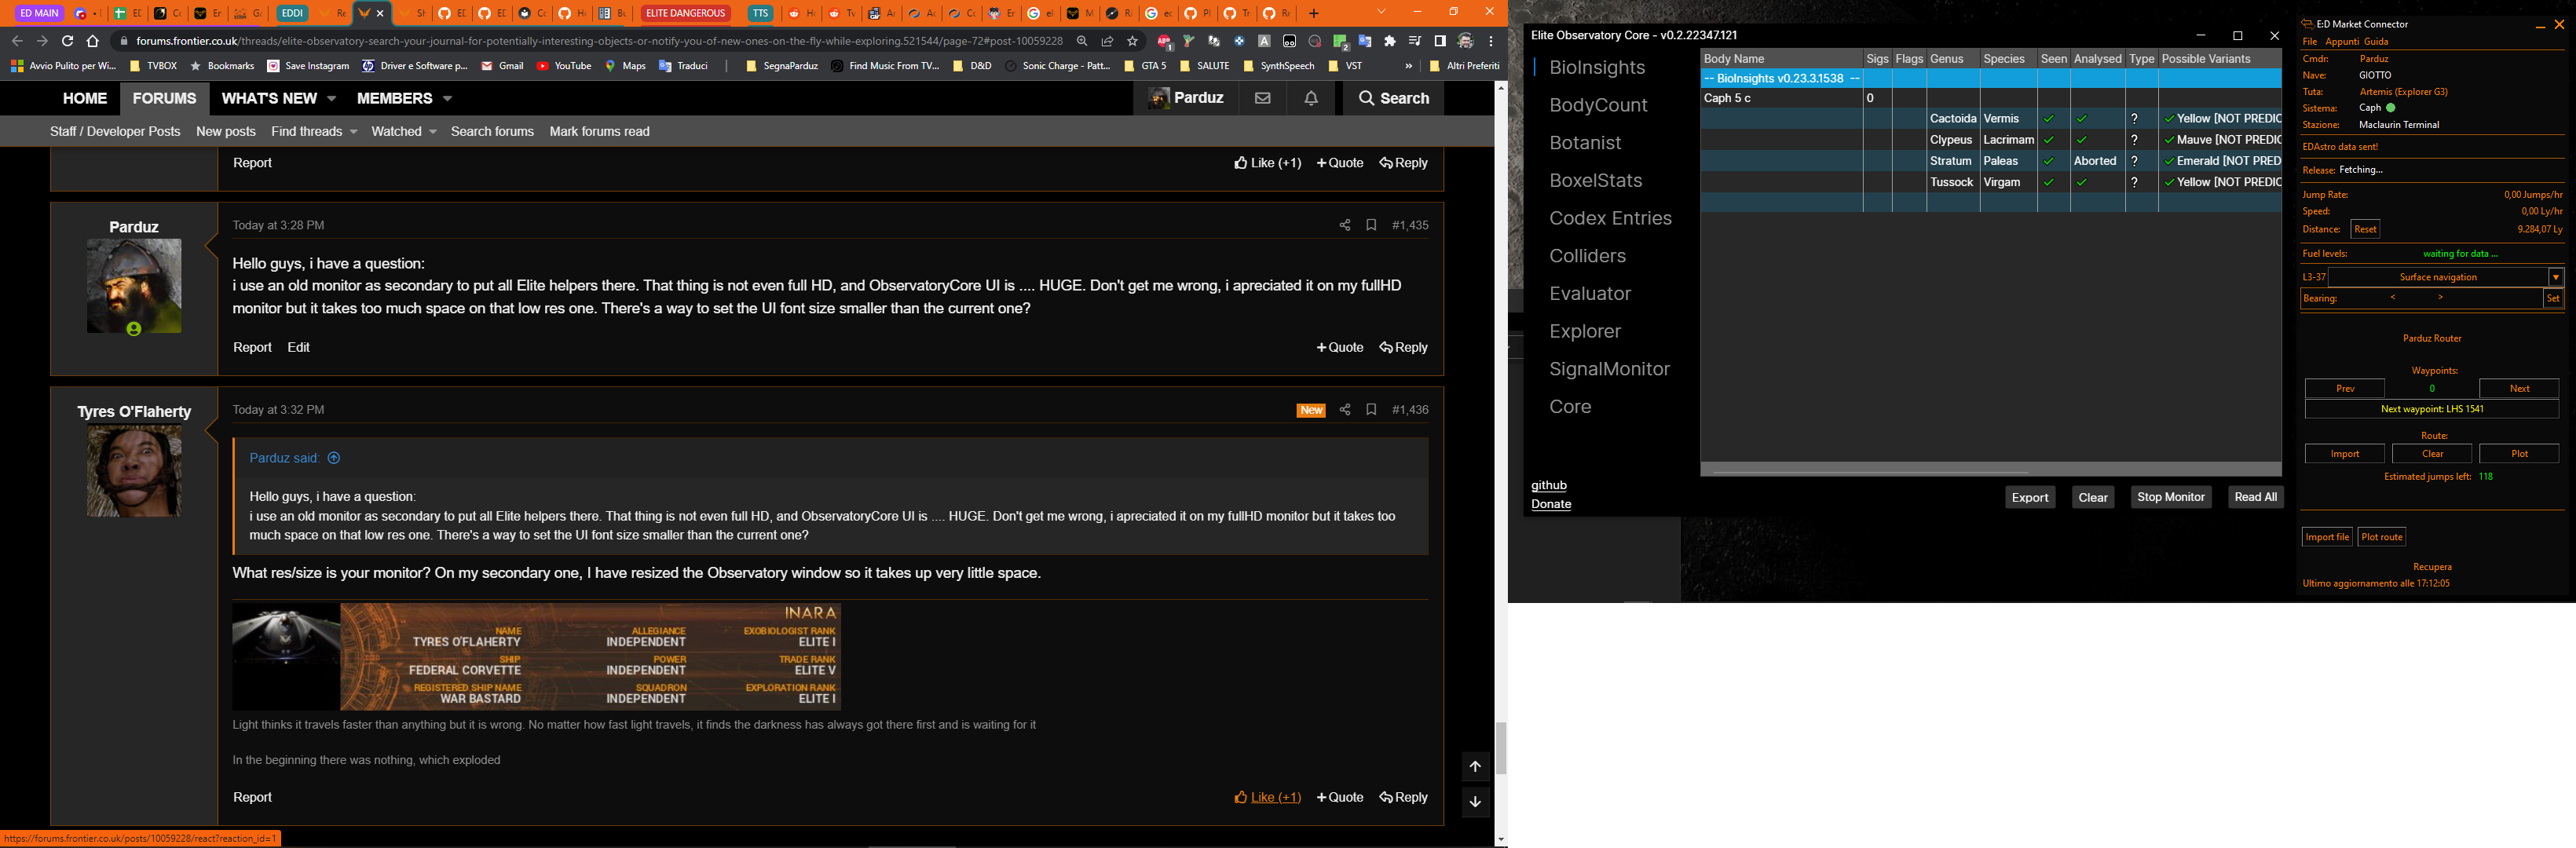This screenshot has width=2576, height=848.
Task: Open the FORUMS nav tab
Action: pyautogui.click(x=165, y=98)
